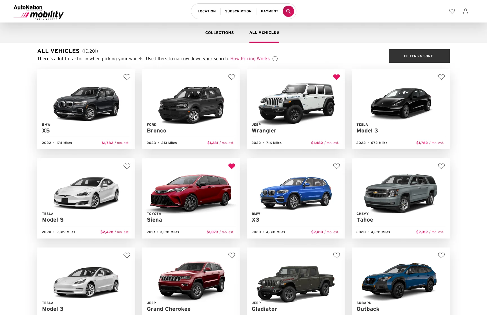487x315 pixels.
Task: Open the white Jeep Wrangler image
Action: tap(296, 103)
